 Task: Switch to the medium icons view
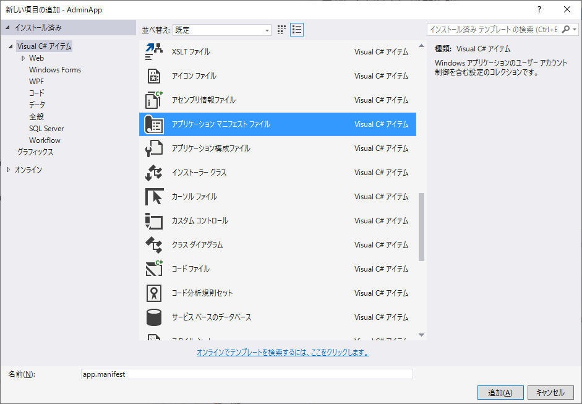point(281,29)
